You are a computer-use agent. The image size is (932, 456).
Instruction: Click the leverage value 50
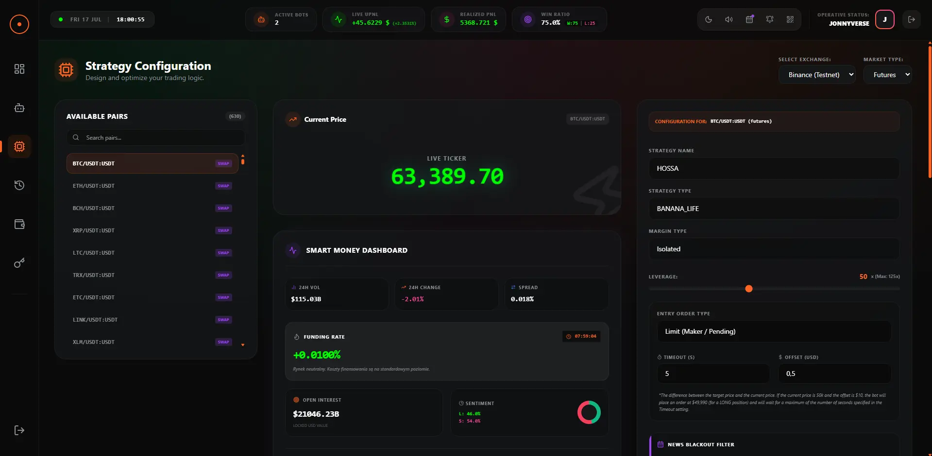[x=863, y=277]
